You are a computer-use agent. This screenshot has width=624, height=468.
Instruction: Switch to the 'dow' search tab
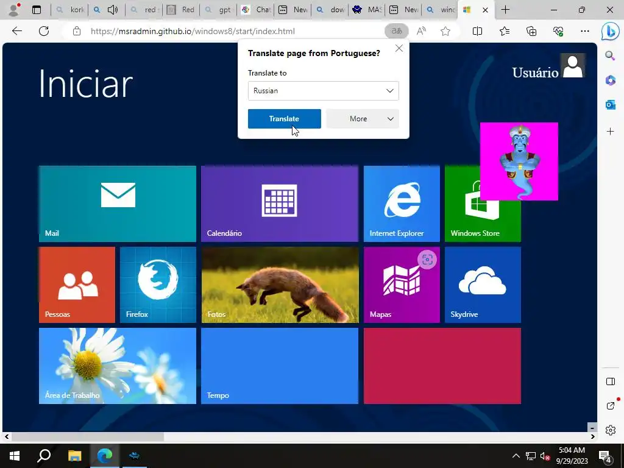[x=330, y=10]
